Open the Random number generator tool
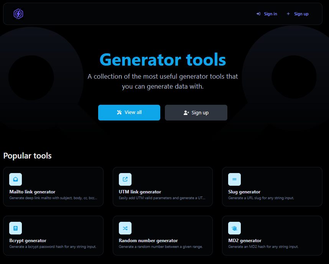This screenshot has width=329, height=264. 163,236
